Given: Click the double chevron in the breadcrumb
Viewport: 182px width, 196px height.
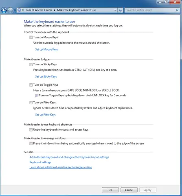Looking at the screenshot, I should [23, 10].
